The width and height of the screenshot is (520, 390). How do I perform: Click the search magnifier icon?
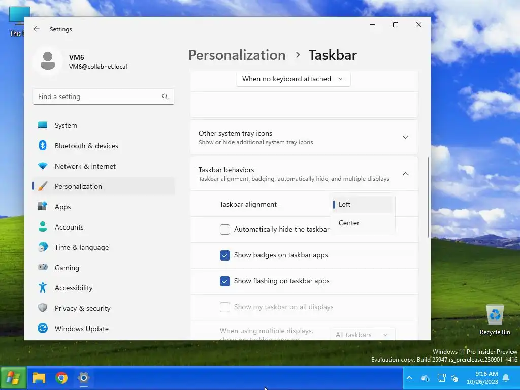pyautogui.click(x=165, y=96)
